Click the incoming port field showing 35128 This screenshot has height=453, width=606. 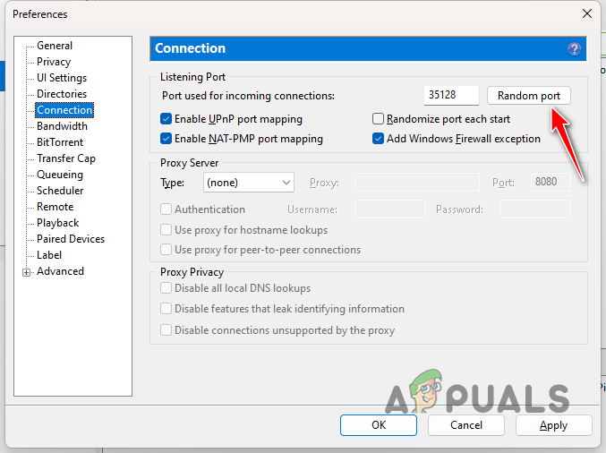click(x=451, y=95)
